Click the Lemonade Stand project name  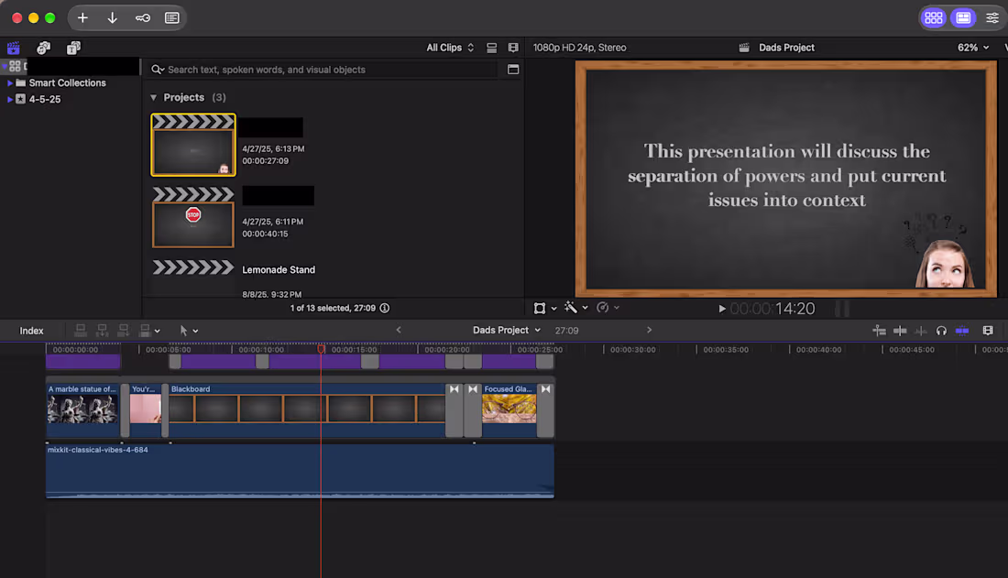279,270
